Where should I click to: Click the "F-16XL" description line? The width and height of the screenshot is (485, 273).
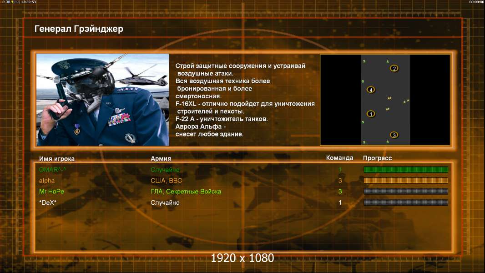coord(245,104)
